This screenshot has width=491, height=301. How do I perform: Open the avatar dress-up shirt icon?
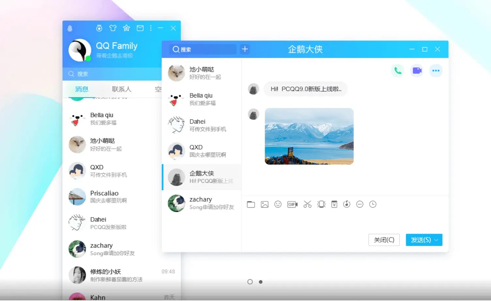pos(113,28)
